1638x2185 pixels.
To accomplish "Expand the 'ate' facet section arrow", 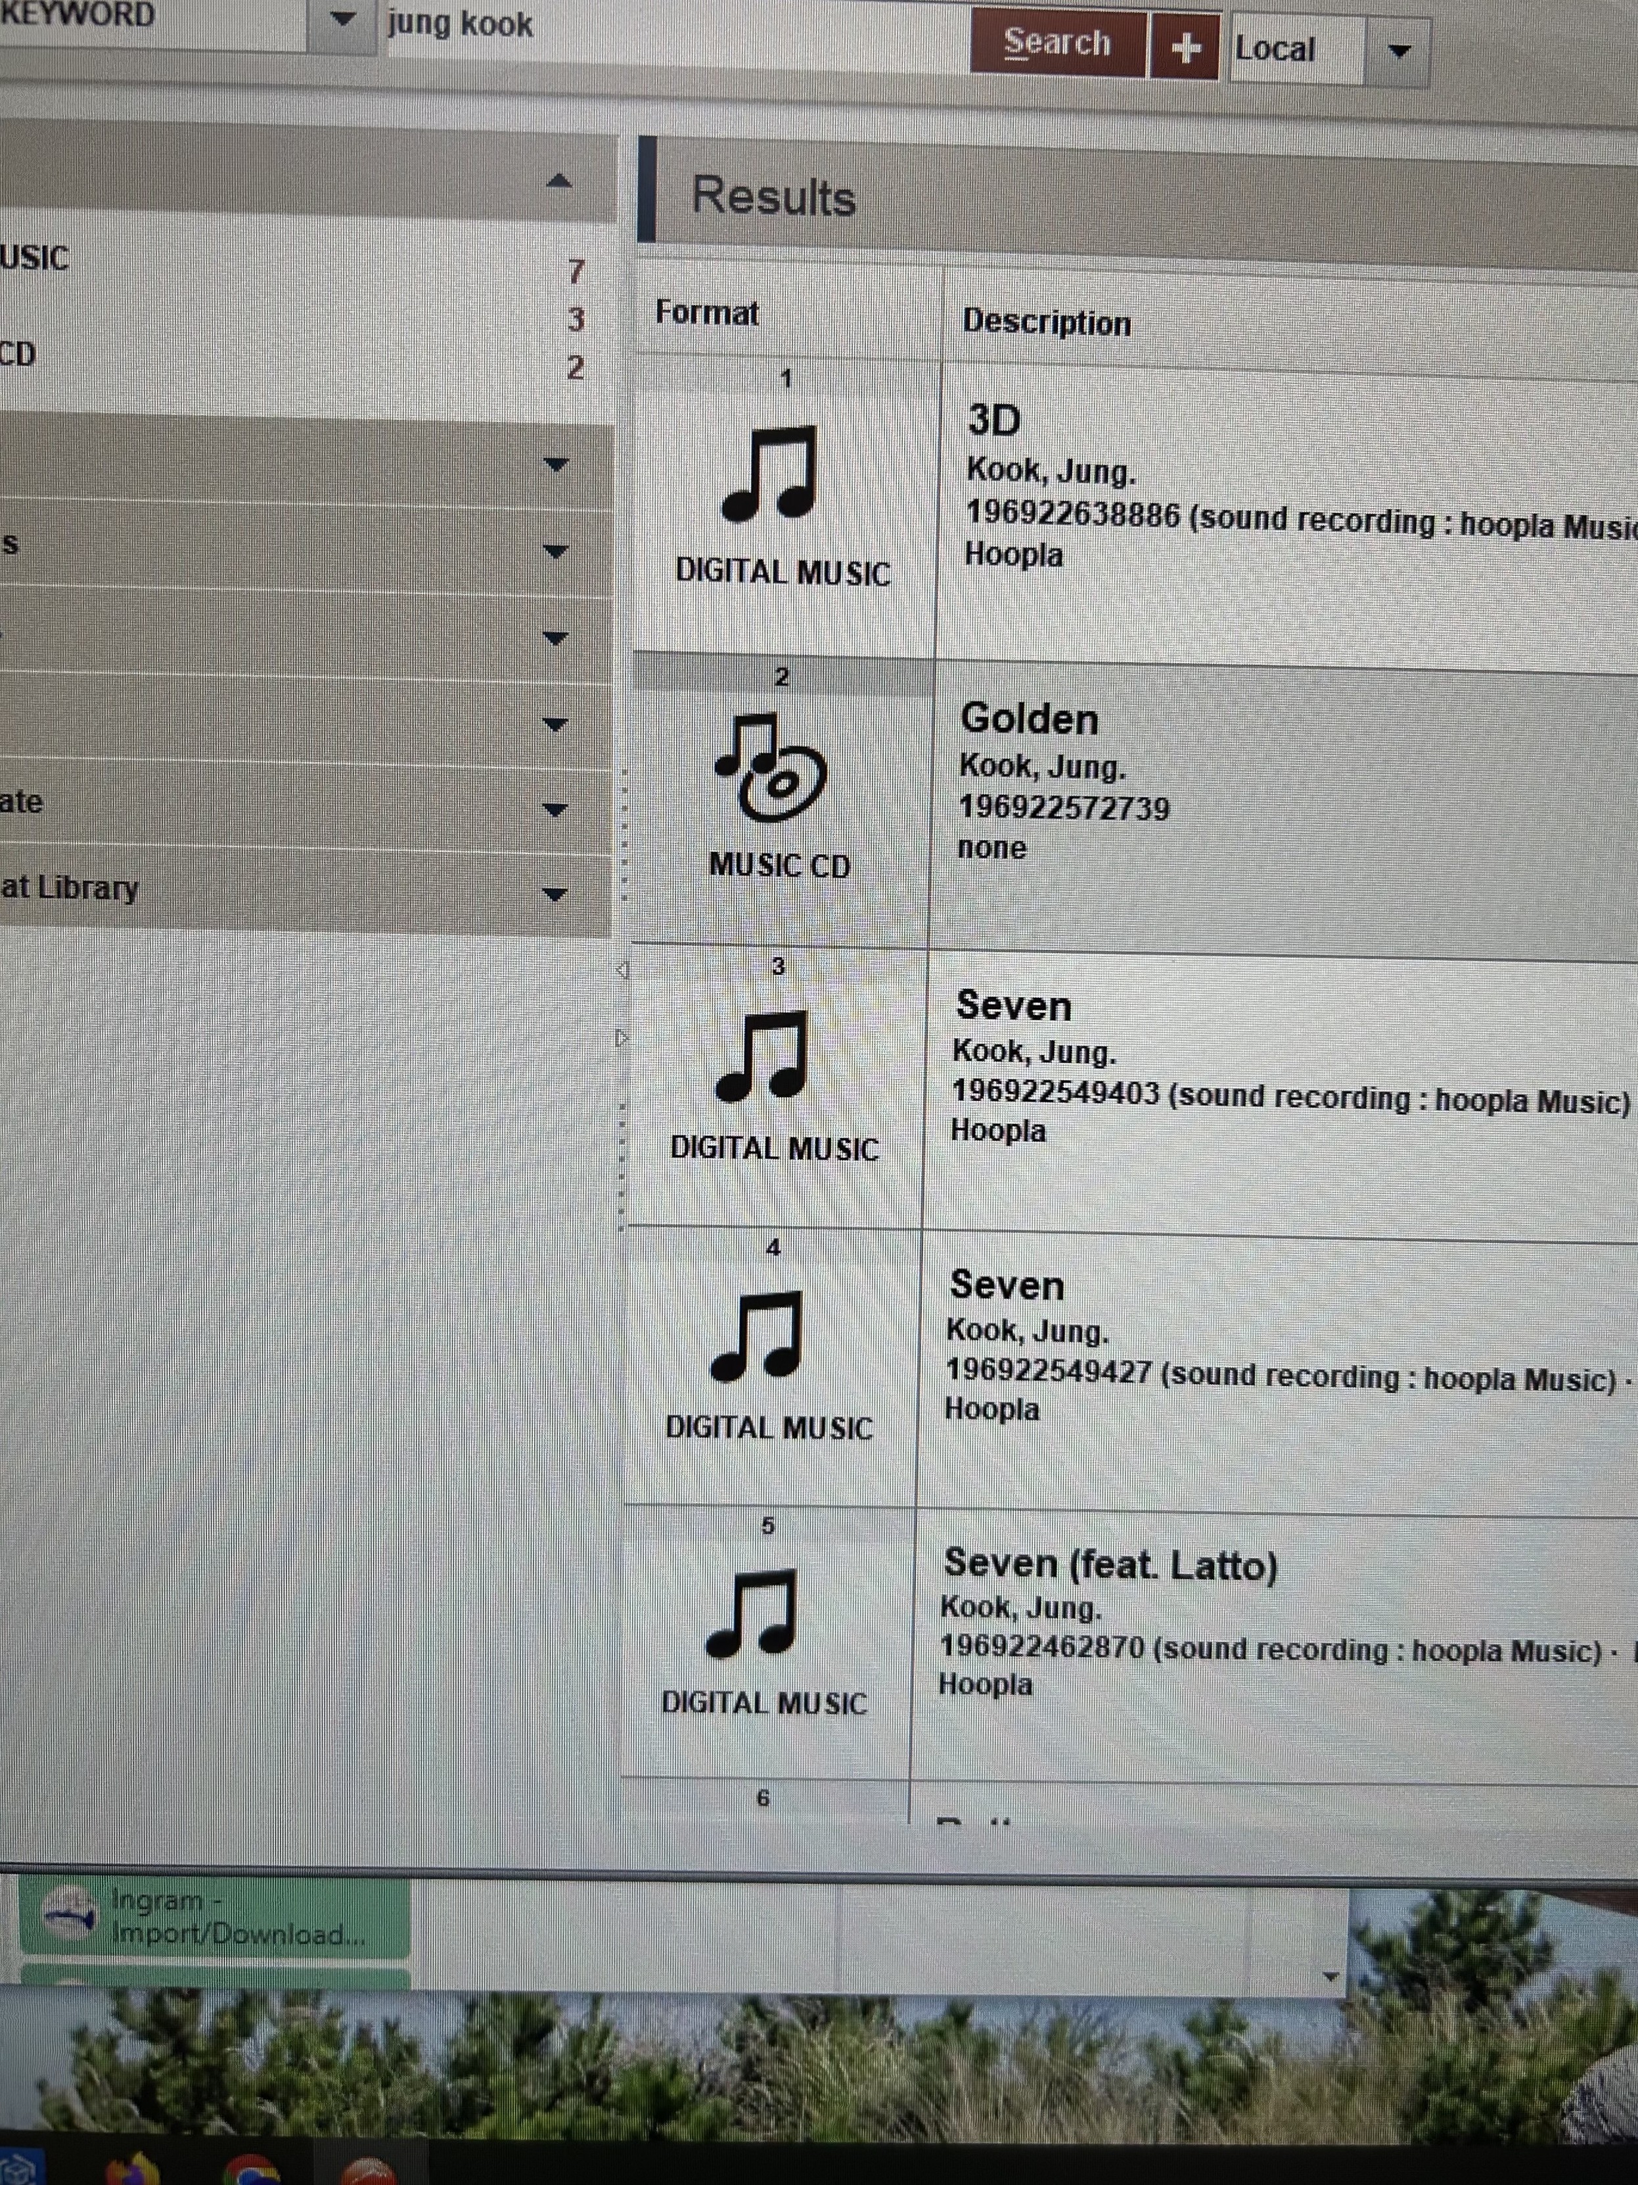I will [x=555, y=809].
